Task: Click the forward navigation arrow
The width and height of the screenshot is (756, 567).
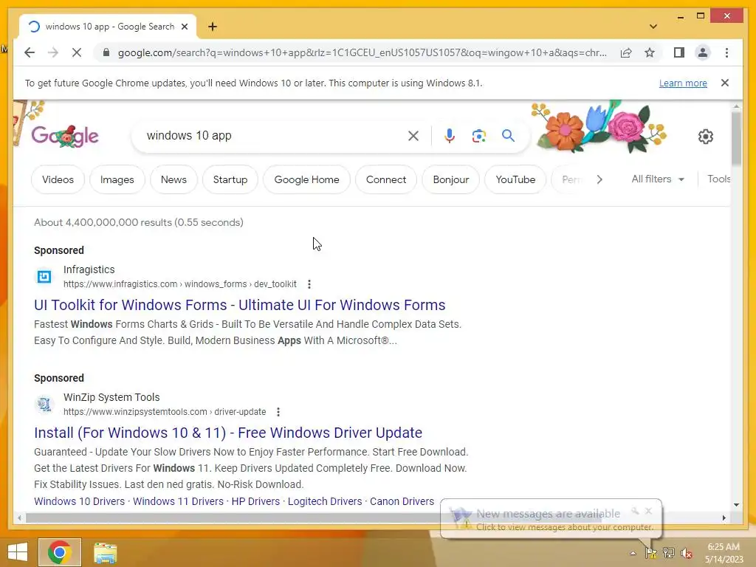Action: [x=53, y=52]
